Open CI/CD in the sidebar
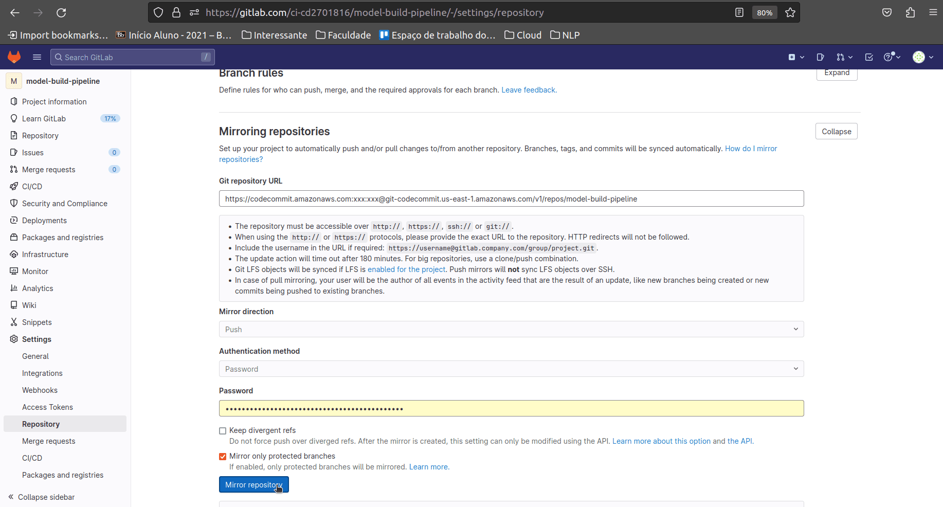This screenshot has width=943, height=507. pyautogui.click(x=32, y=187)
